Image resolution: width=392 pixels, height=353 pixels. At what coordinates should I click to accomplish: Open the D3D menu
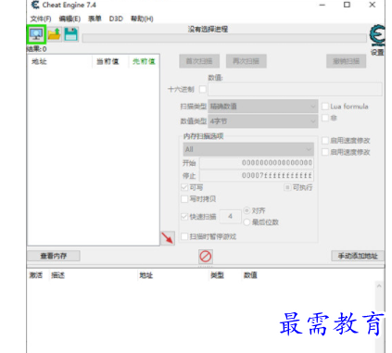[x=116, y=19]
